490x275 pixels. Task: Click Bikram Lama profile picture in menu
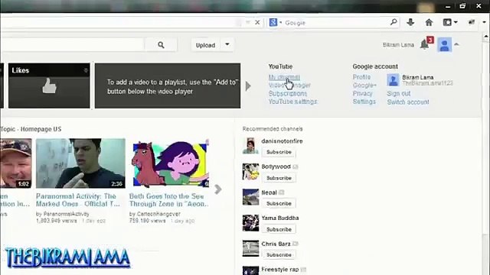pyautogui.click(x=393, y=79)
